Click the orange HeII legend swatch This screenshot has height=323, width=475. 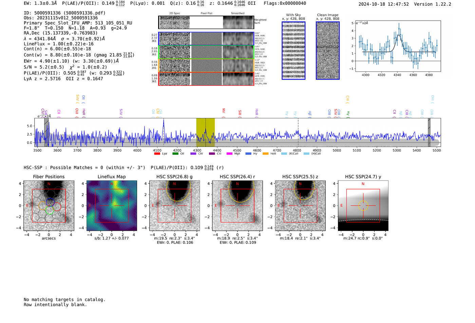point(266,154)
